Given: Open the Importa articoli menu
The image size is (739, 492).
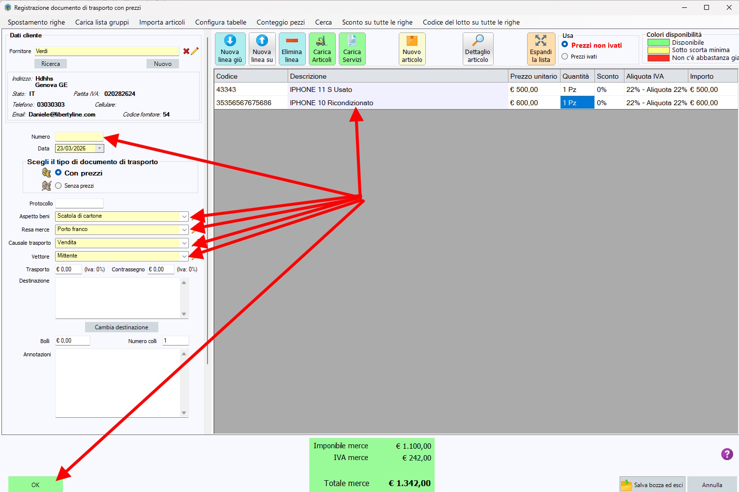Looking at the screenshot, I should click(162, 23).
